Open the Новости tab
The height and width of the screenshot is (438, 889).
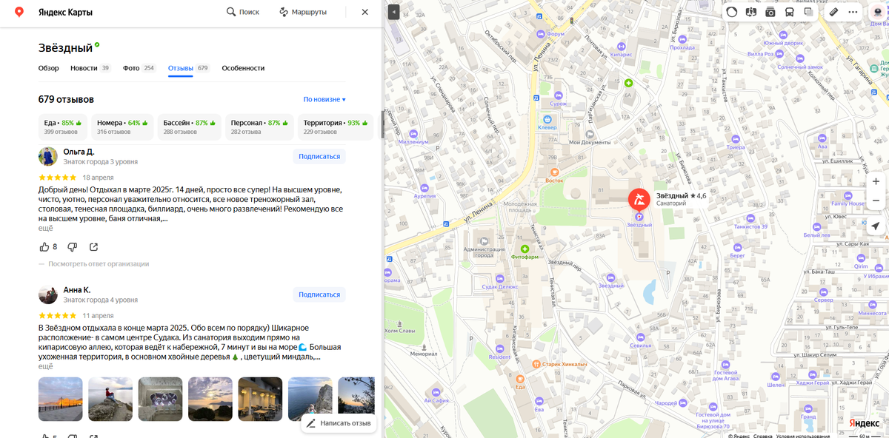(x=90, y=68)
